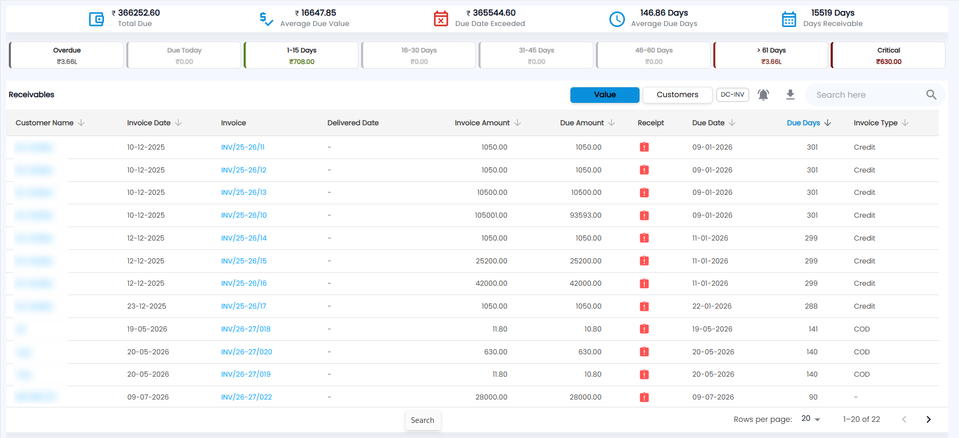Filter by 46-60 Days card
The height and width of the screenshot is (438, 959).
(654, 55)
